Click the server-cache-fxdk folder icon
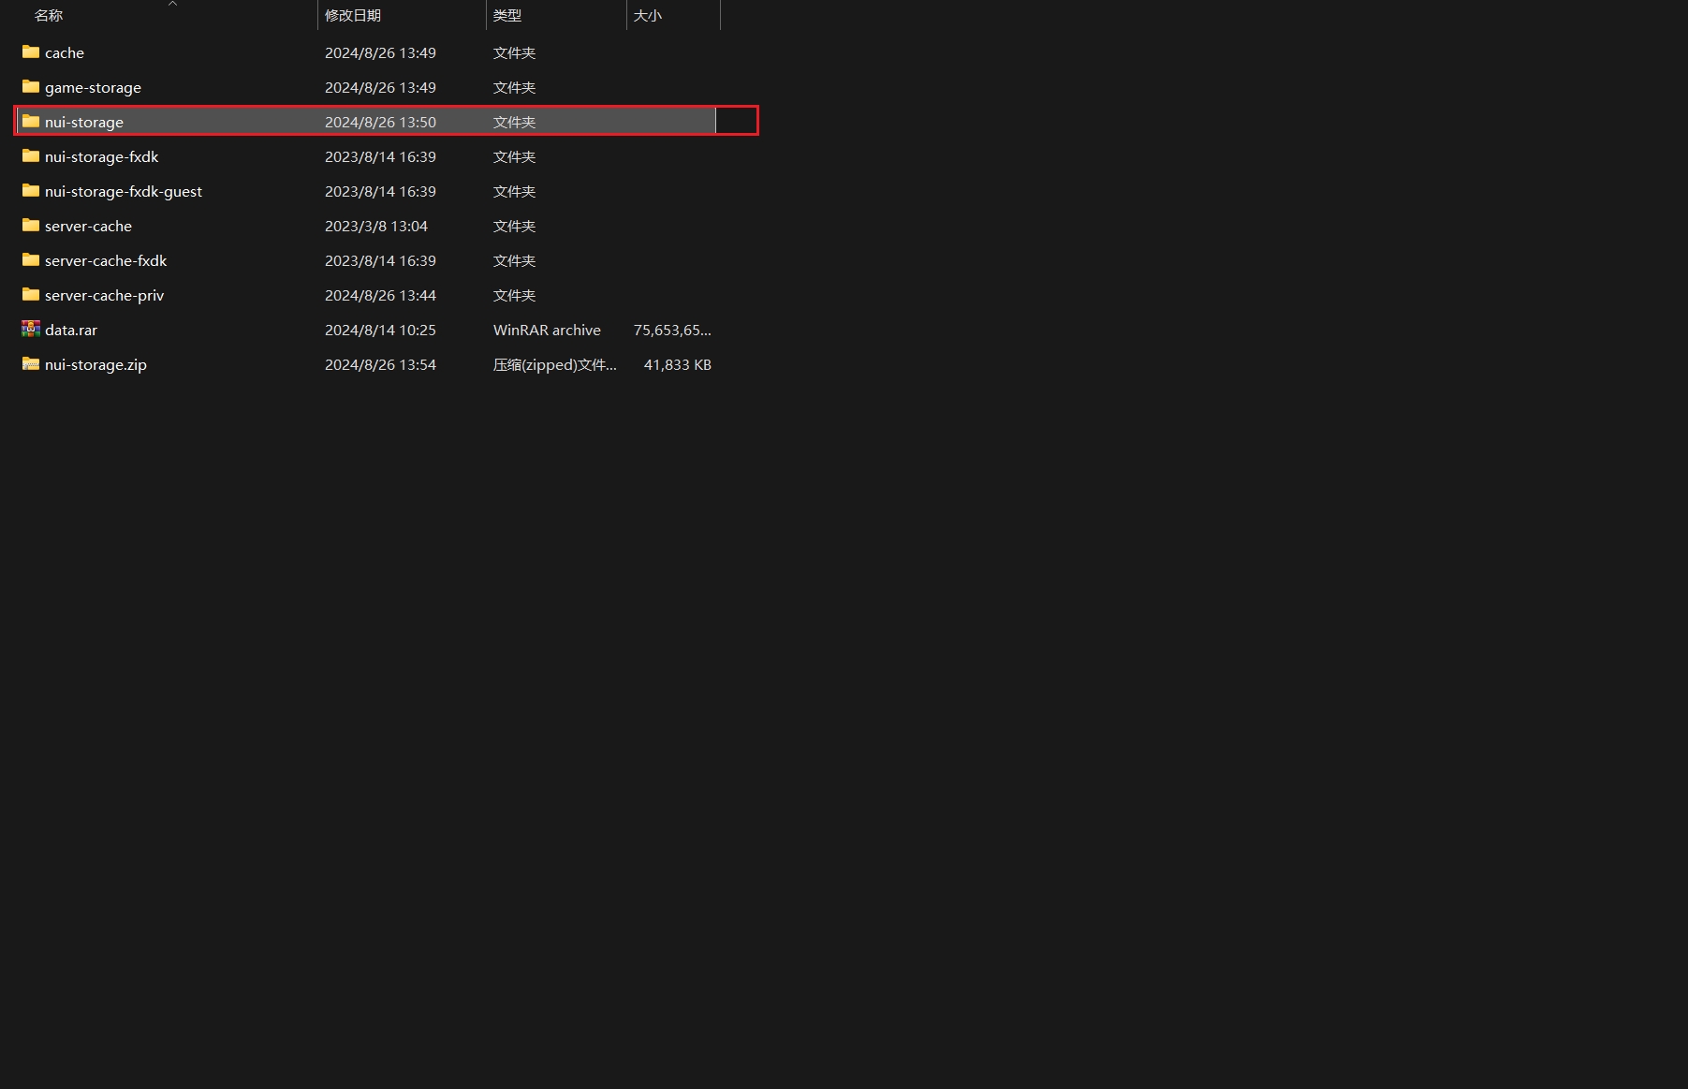 pyautogui.click(x=31, y=260)
